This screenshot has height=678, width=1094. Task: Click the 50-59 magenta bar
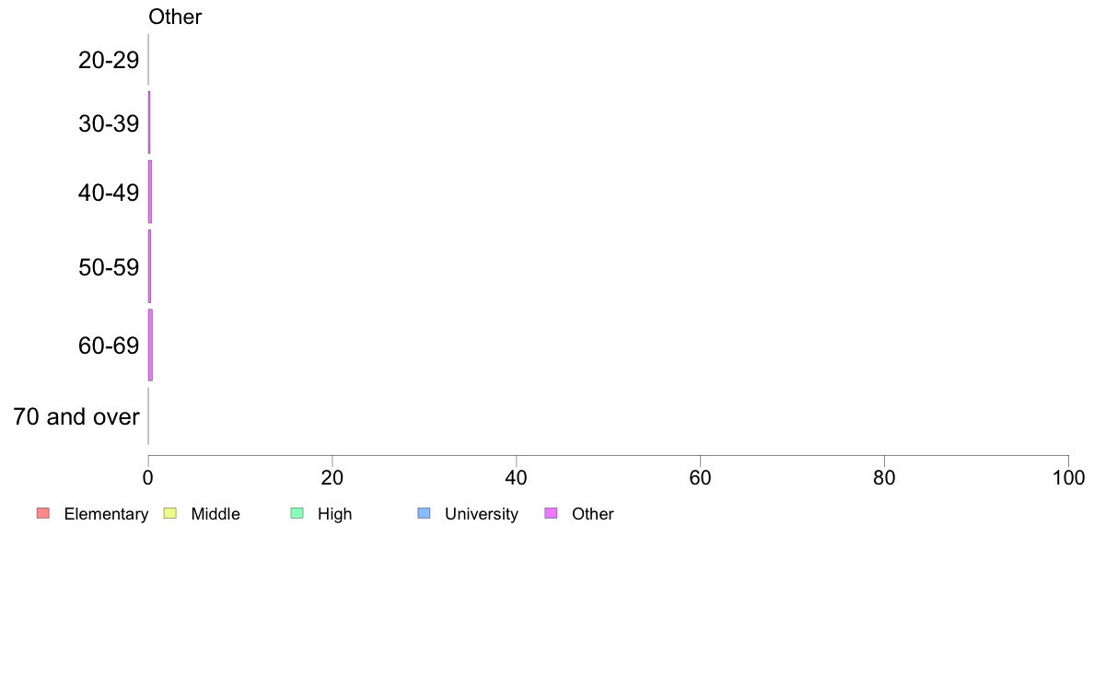[149, 266]
